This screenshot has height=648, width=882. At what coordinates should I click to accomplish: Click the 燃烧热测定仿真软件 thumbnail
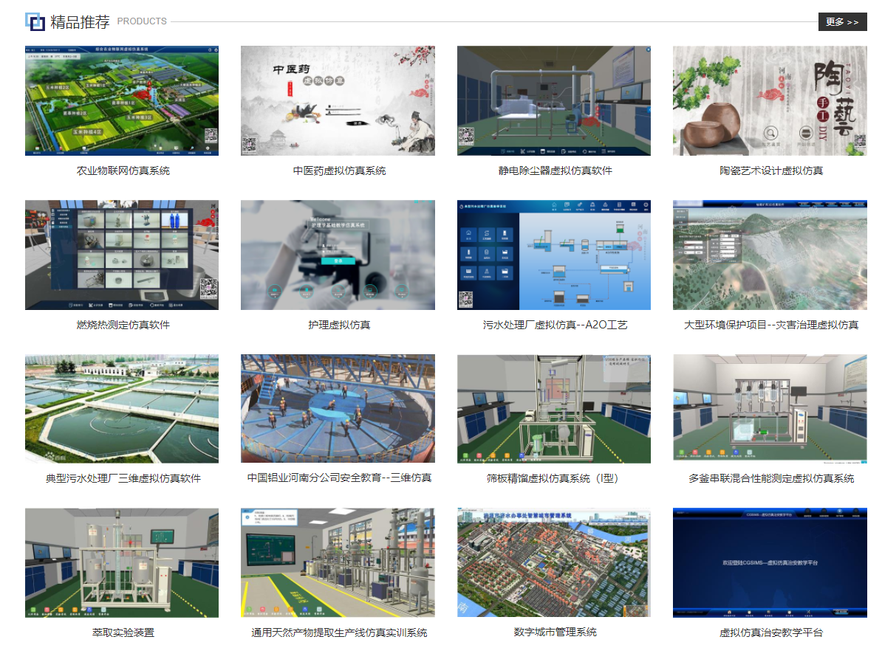point(122,255)
